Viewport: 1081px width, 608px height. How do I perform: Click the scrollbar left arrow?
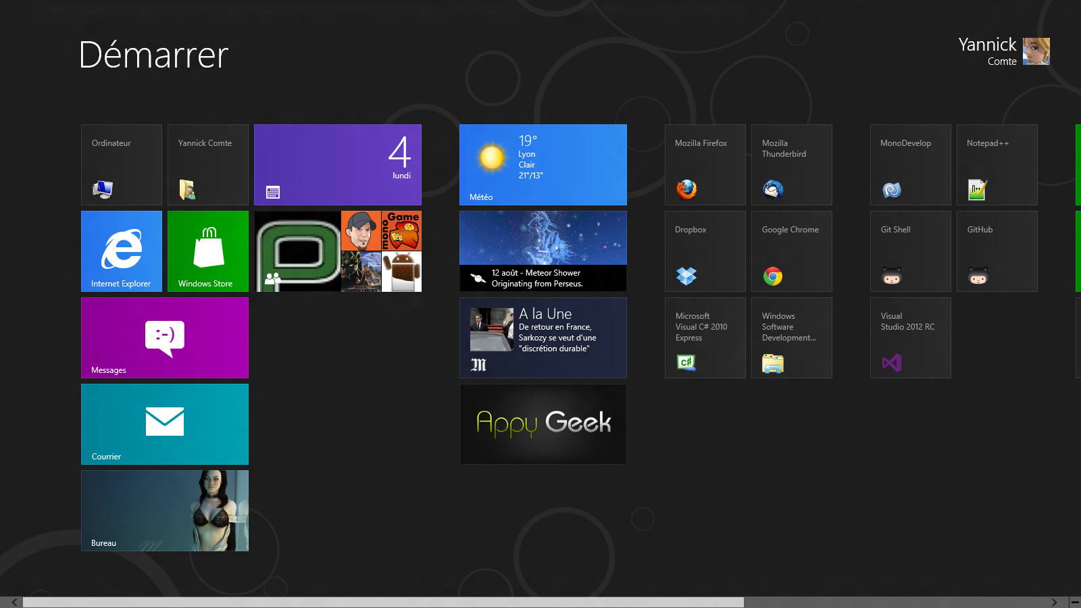pos(14,603)
